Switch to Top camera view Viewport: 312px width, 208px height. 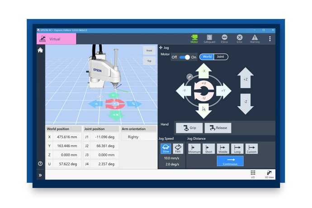tap(149, 61)
